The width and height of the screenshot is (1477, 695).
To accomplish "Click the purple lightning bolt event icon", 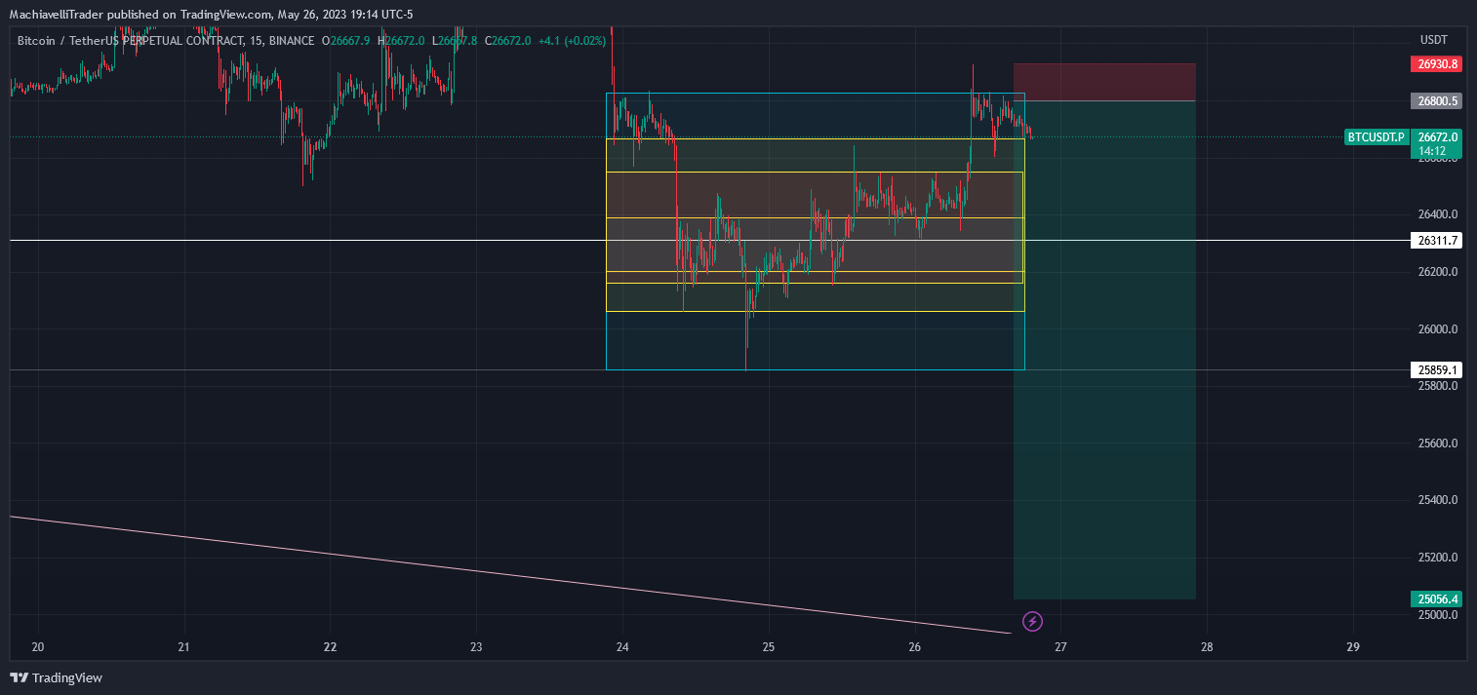I will (x=1032, y=621).
